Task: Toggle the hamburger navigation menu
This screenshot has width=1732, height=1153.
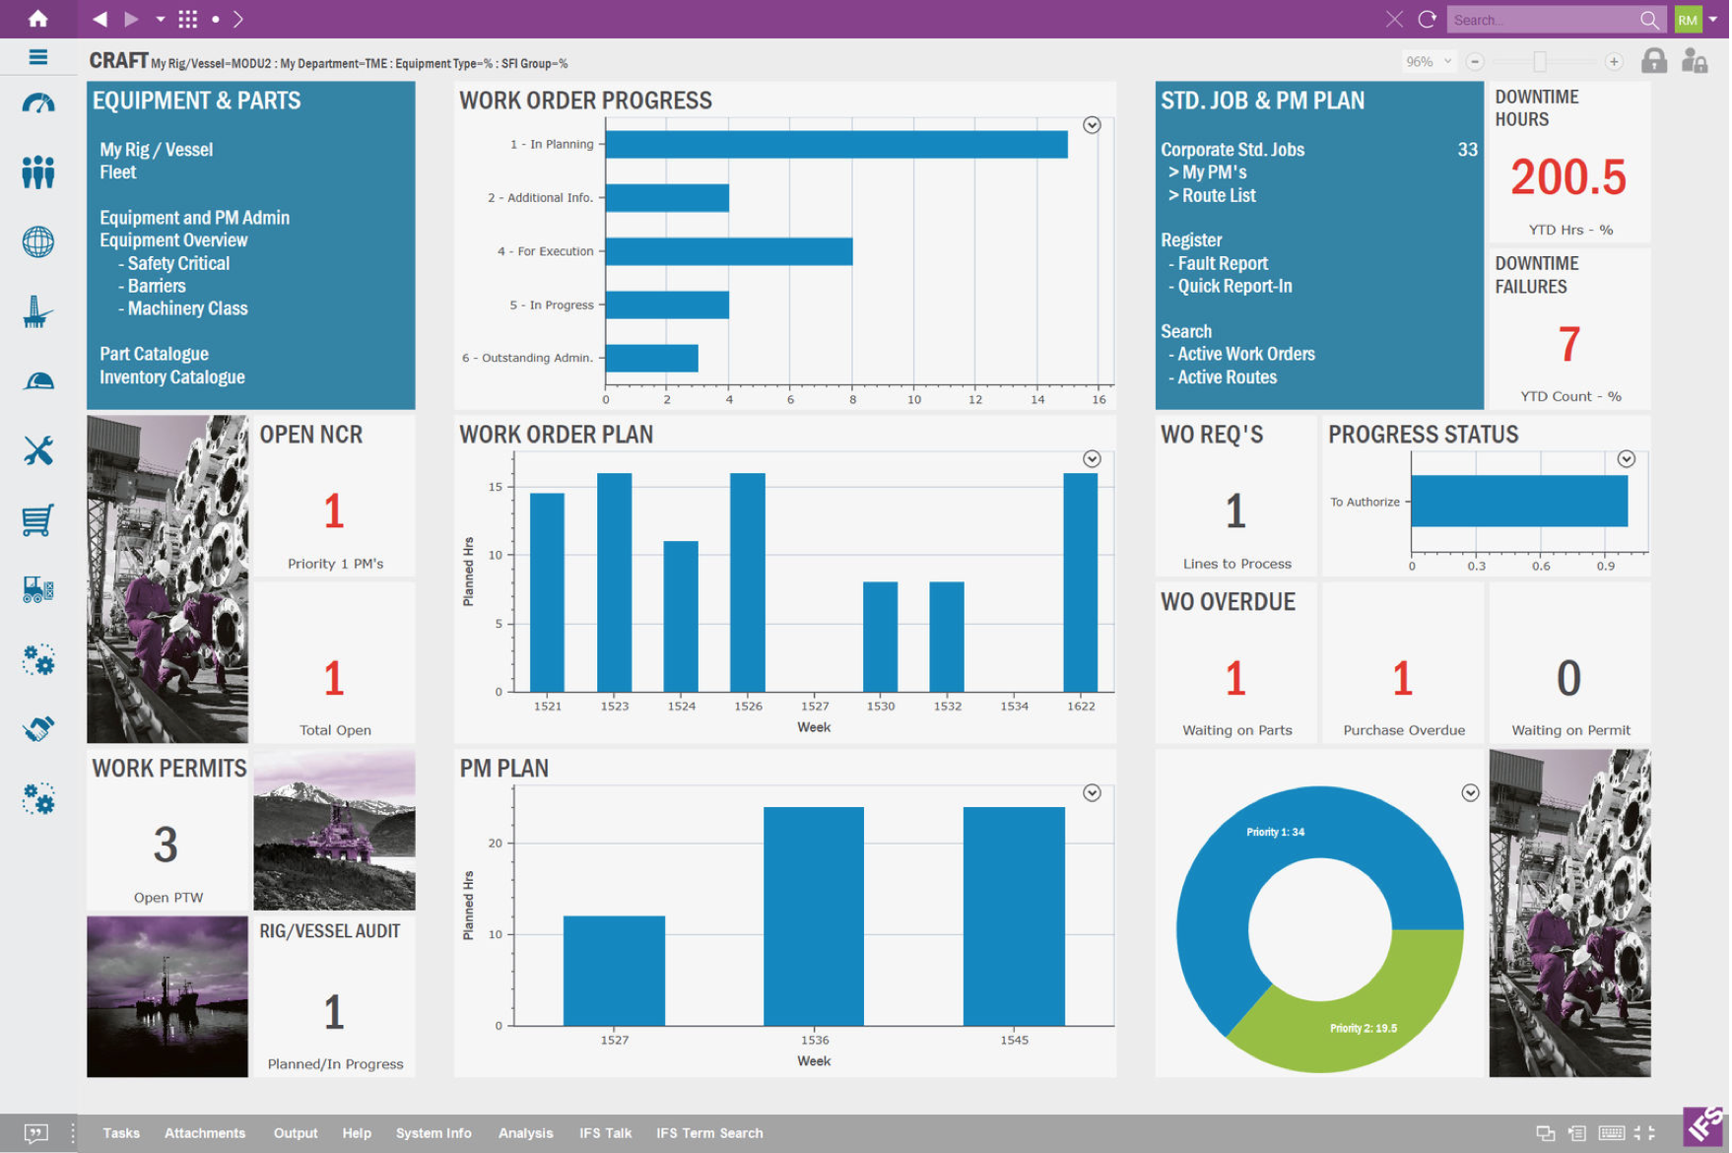Action: click(37, 57)
